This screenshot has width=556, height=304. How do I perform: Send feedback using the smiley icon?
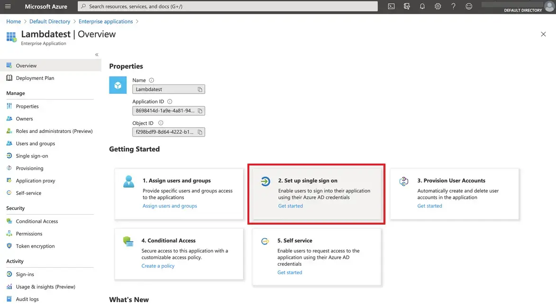(468, 6)
